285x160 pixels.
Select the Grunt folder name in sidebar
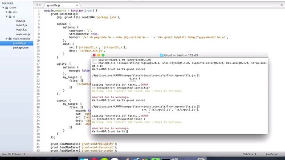(13, 8)
